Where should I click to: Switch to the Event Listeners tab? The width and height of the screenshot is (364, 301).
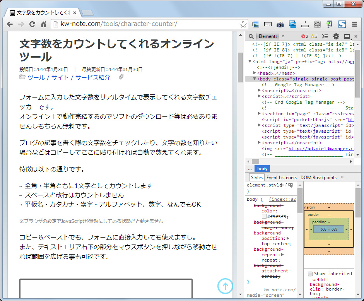pos(282,178)
